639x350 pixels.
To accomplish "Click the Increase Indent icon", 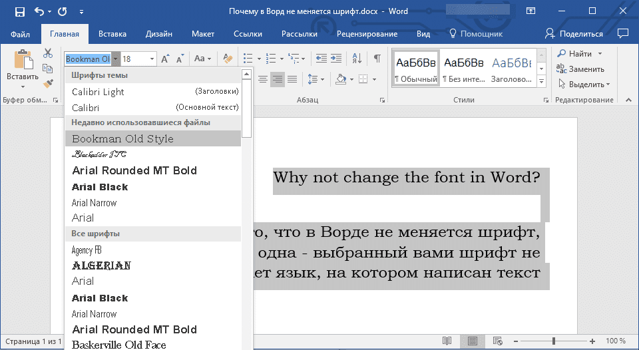I will coord(336,59).
